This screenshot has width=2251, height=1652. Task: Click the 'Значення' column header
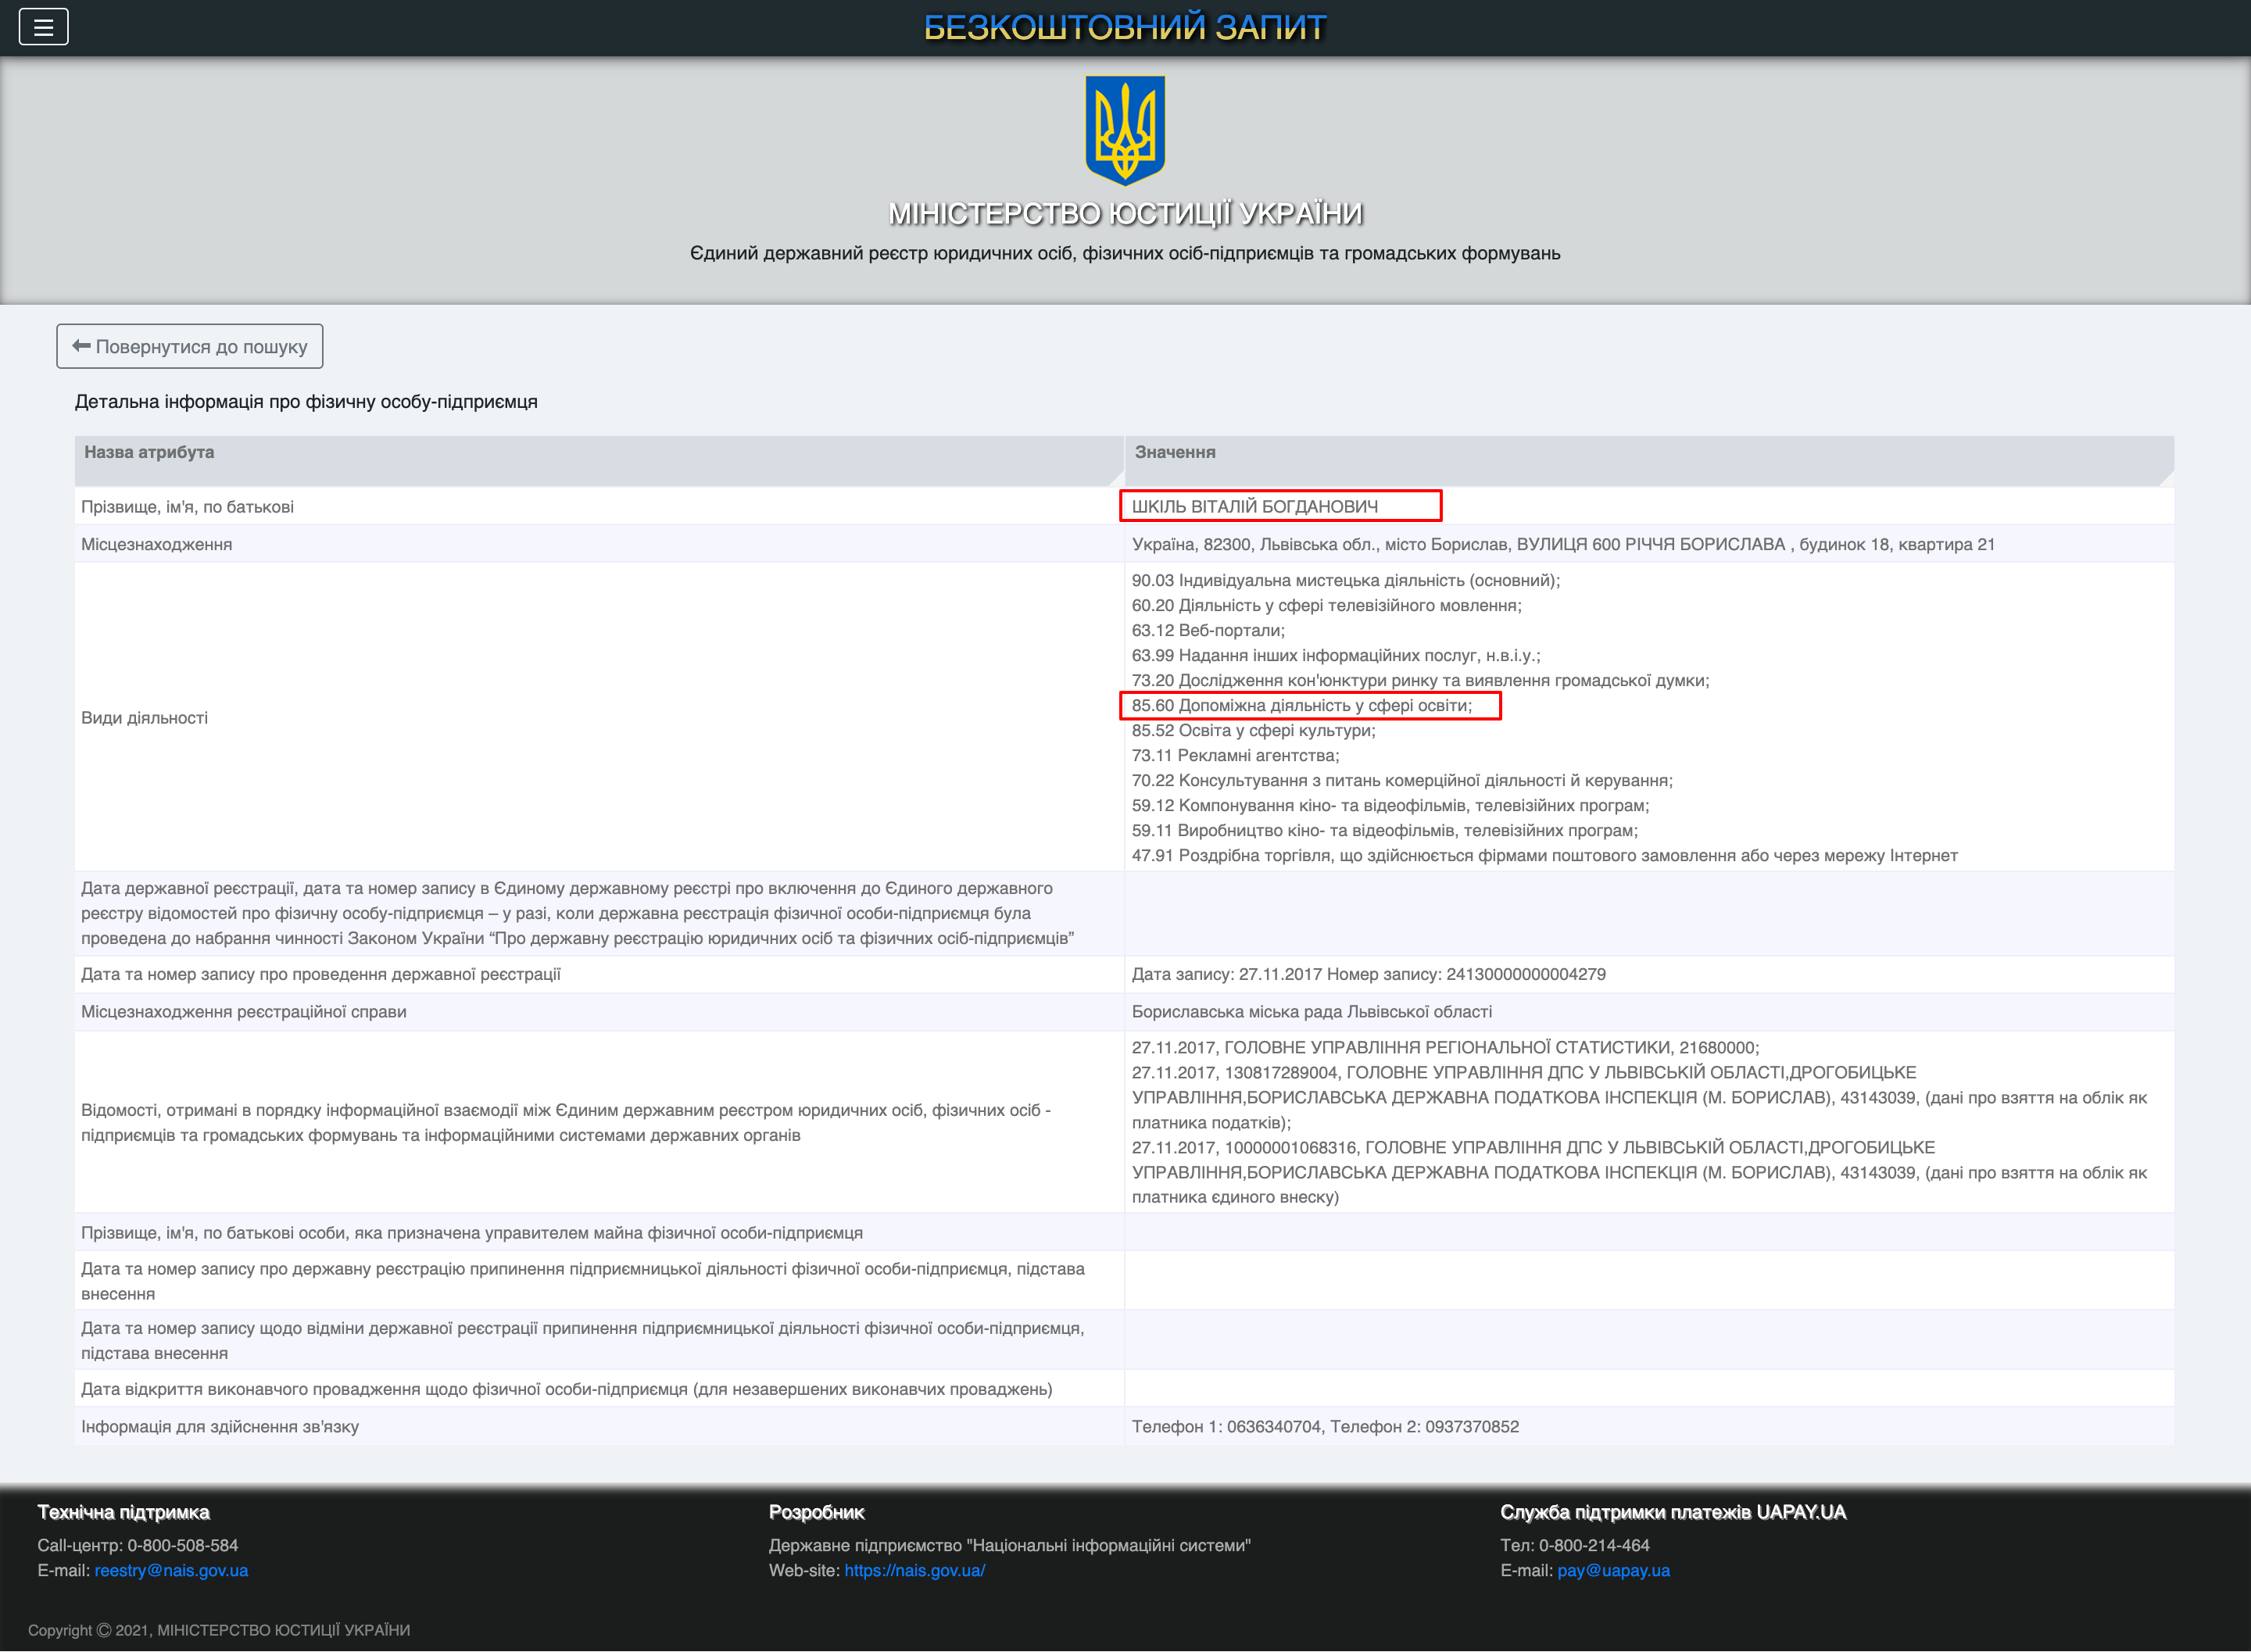pyautogui.click(x=1175, y=452)
